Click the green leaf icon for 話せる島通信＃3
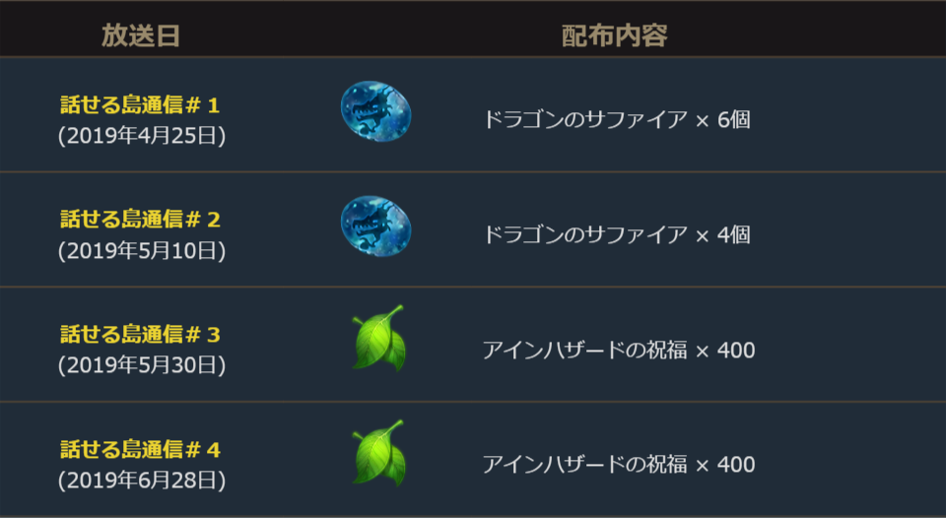Viewport: 946px width, 518px height. [378, 339]
